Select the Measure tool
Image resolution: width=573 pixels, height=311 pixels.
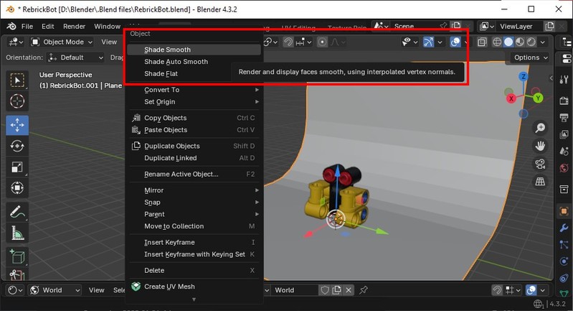point(17,233)
